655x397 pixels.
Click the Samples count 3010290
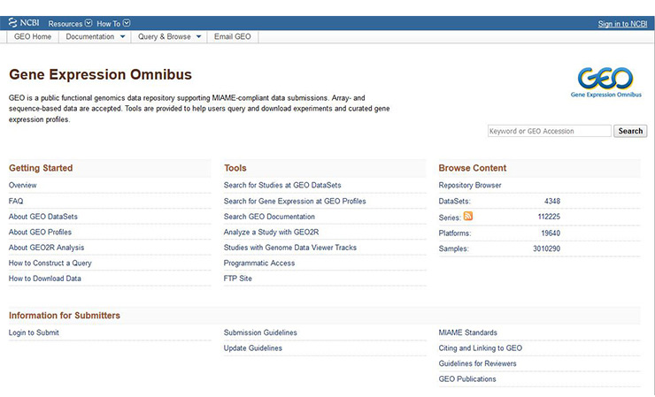546,248
